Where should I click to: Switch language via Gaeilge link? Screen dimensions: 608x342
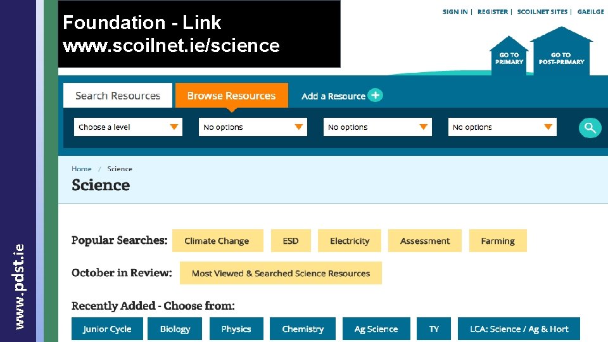[x=590, y=11]
